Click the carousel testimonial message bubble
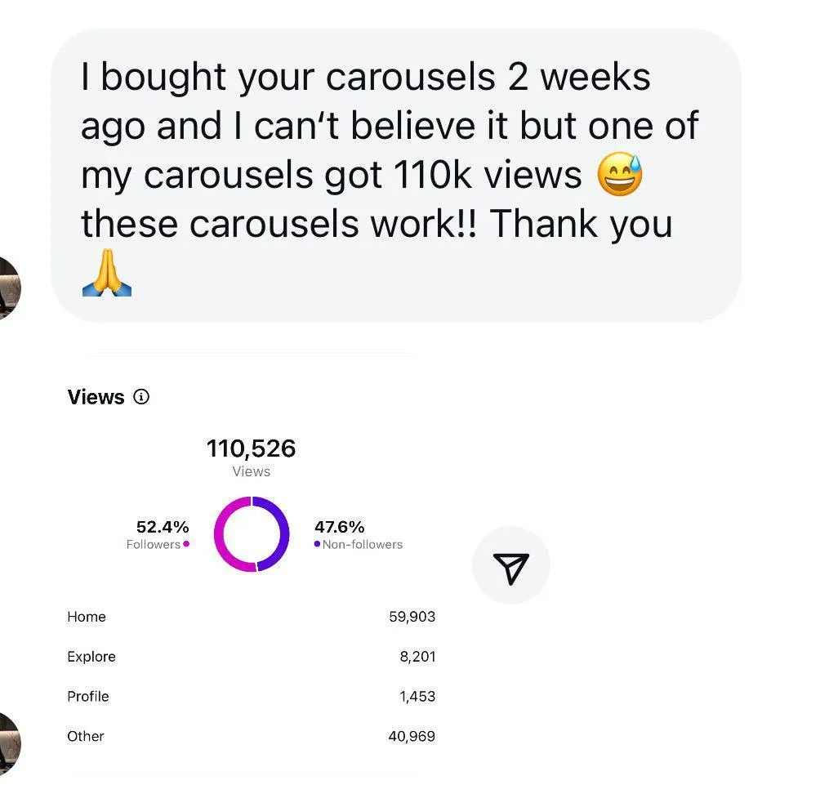829x794 pixels. click(x=395, y=174)
